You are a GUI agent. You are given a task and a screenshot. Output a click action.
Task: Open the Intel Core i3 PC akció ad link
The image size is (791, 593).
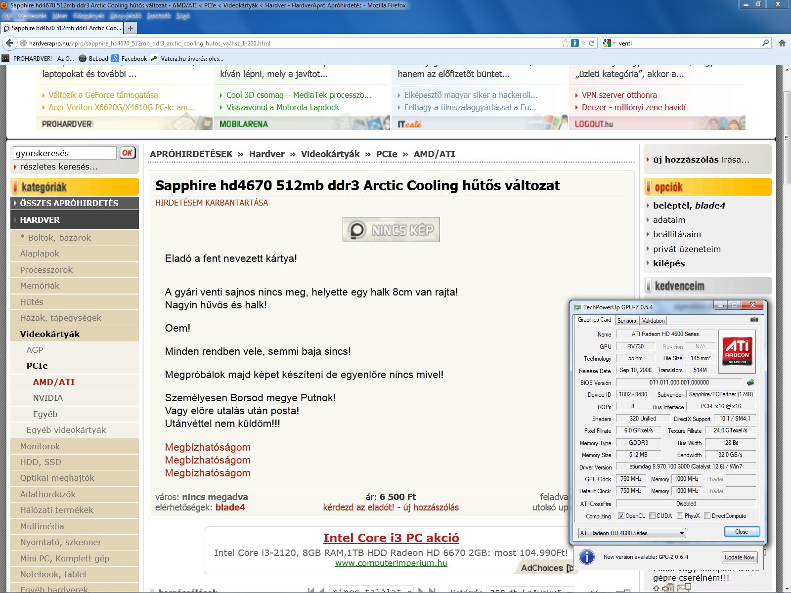pos(391,538)
